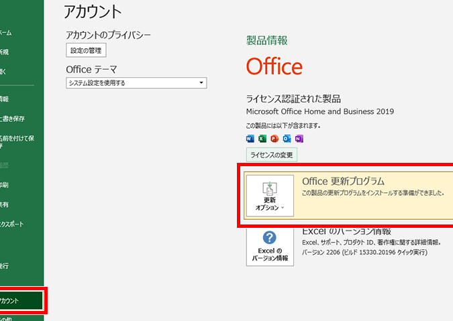Select 共有 in the left sidebar

point(5,204)
